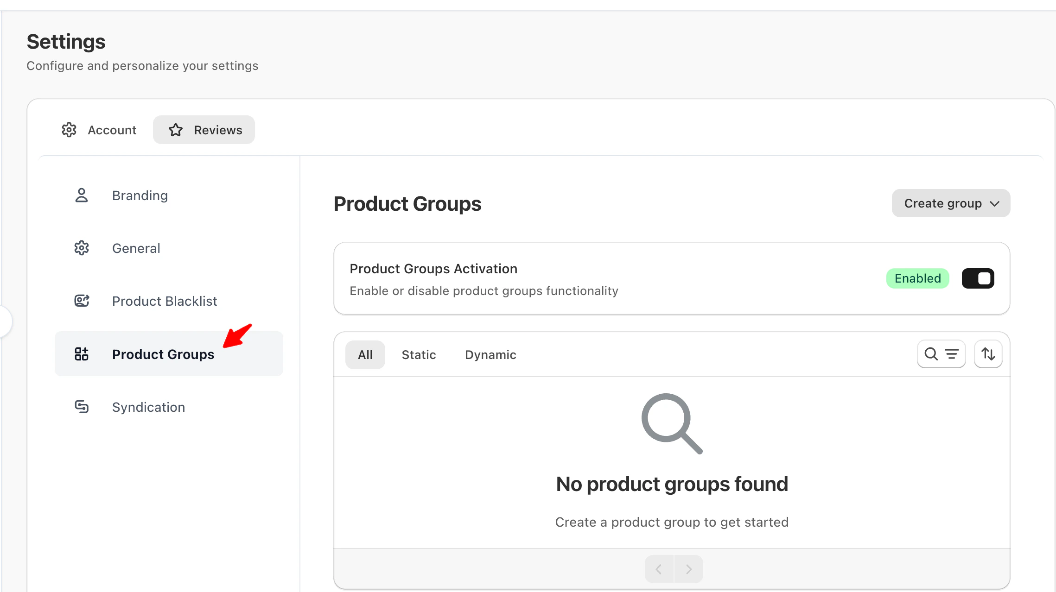Click the Branding person icon

(82, 195)
